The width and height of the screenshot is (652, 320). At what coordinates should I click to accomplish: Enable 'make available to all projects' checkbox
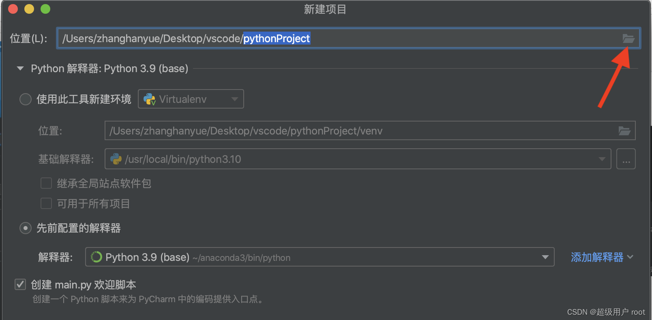pyautogui.click(x=46, y=203)
